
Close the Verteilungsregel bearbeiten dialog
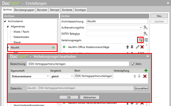tap(148, 56)
